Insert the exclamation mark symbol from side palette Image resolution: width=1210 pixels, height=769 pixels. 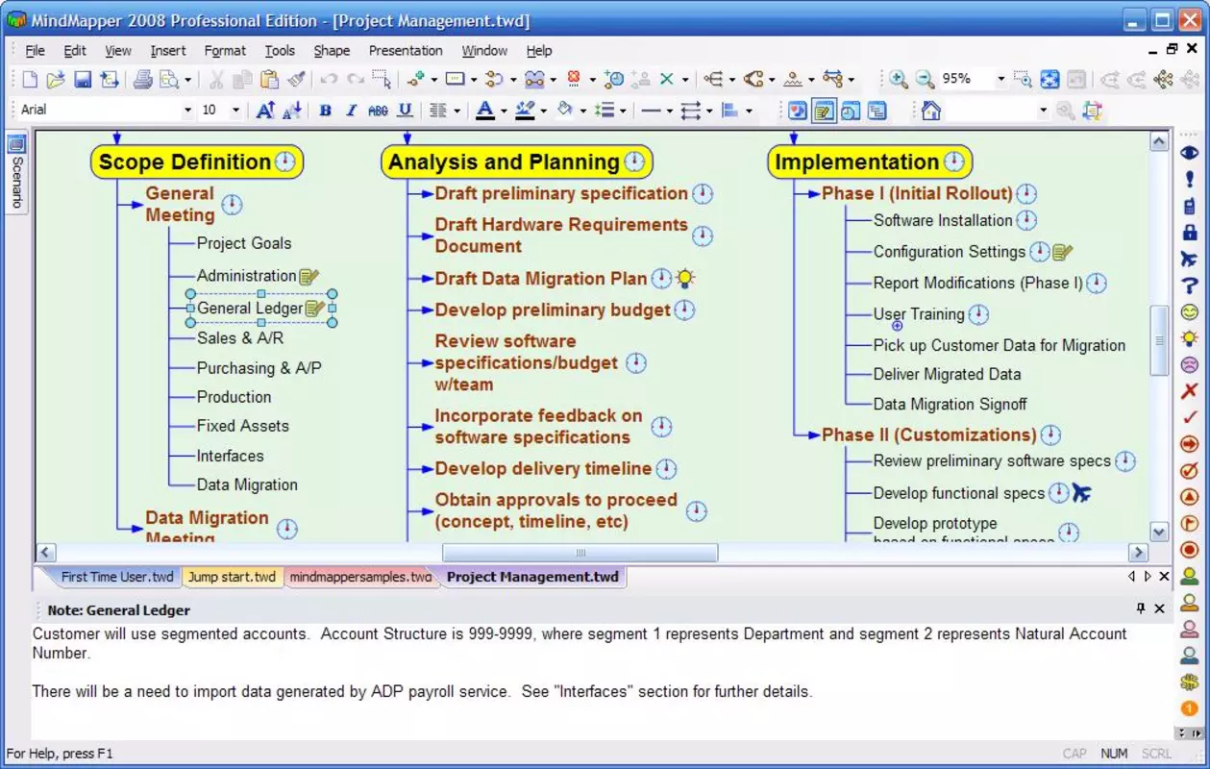click(x=1190, y=179)
